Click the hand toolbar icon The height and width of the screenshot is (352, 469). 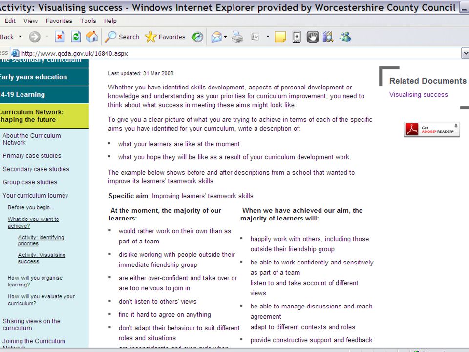(313, 37)
